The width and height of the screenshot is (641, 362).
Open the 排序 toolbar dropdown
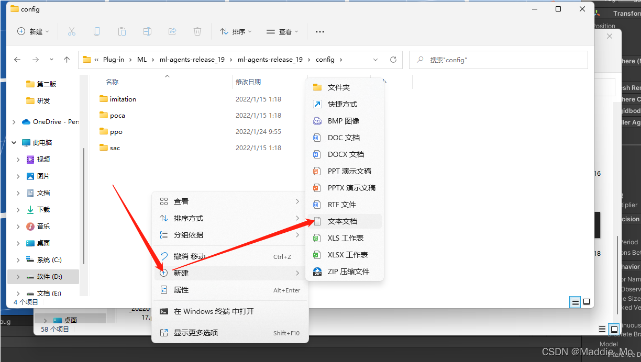pos(236,31)
